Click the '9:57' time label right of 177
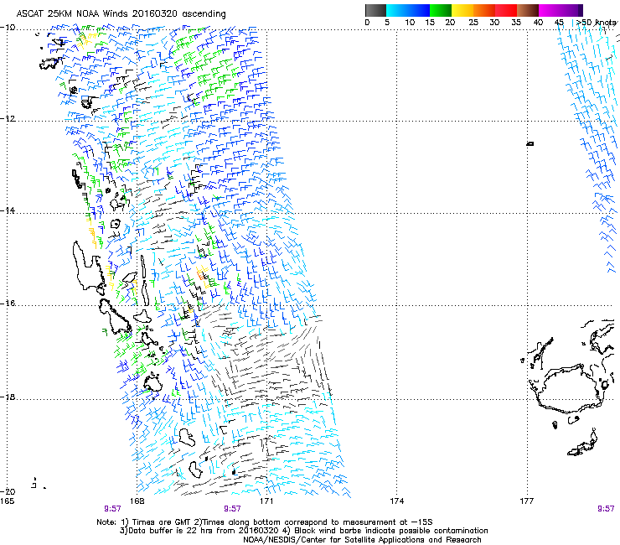Screen dimensions: 620x545 606,509
